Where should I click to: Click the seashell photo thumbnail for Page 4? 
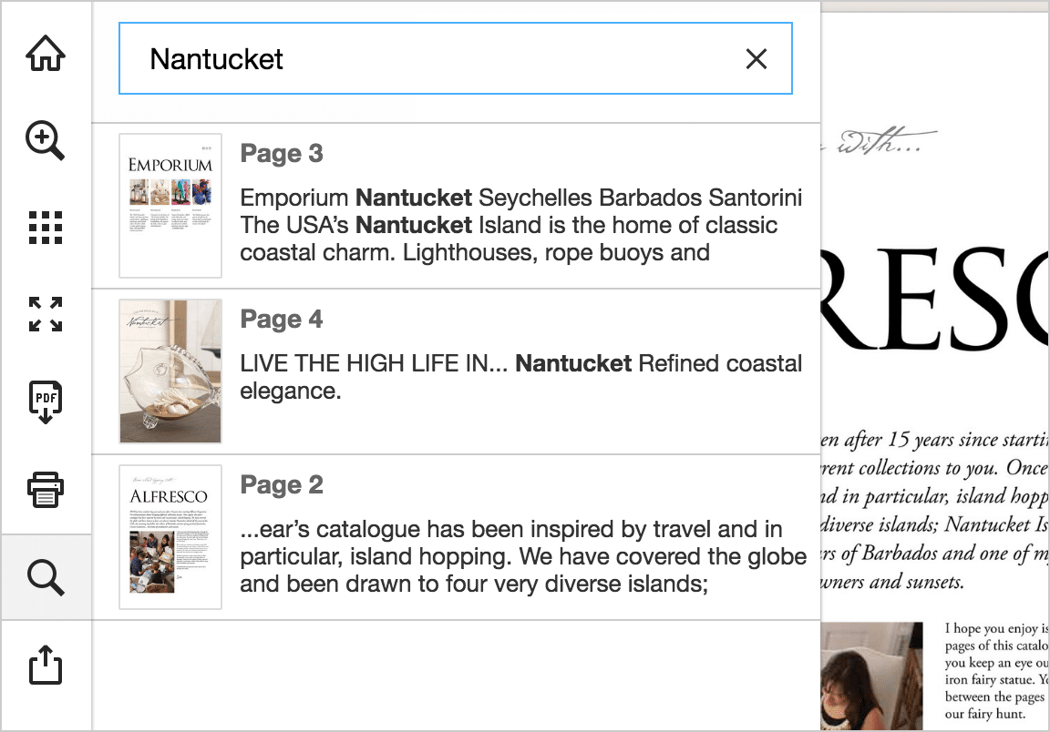click(x=170, y=371)
